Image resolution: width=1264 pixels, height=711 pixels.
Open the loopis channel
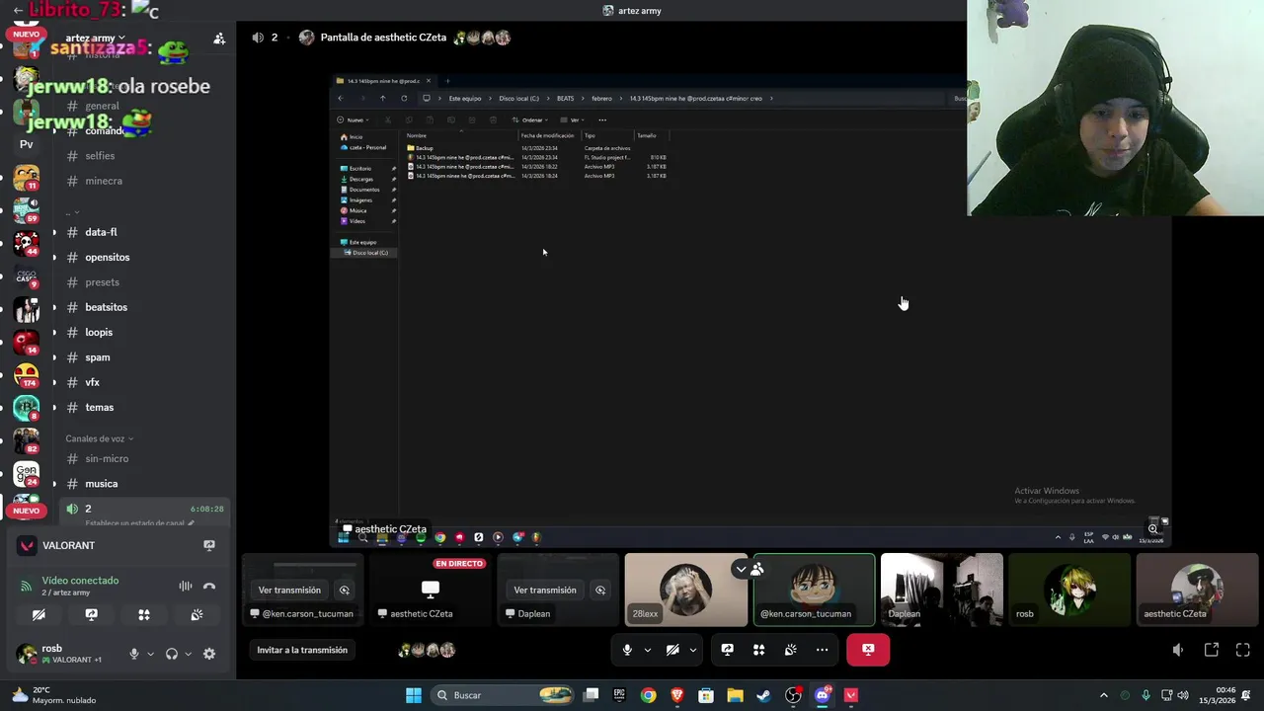coord(99,332)
